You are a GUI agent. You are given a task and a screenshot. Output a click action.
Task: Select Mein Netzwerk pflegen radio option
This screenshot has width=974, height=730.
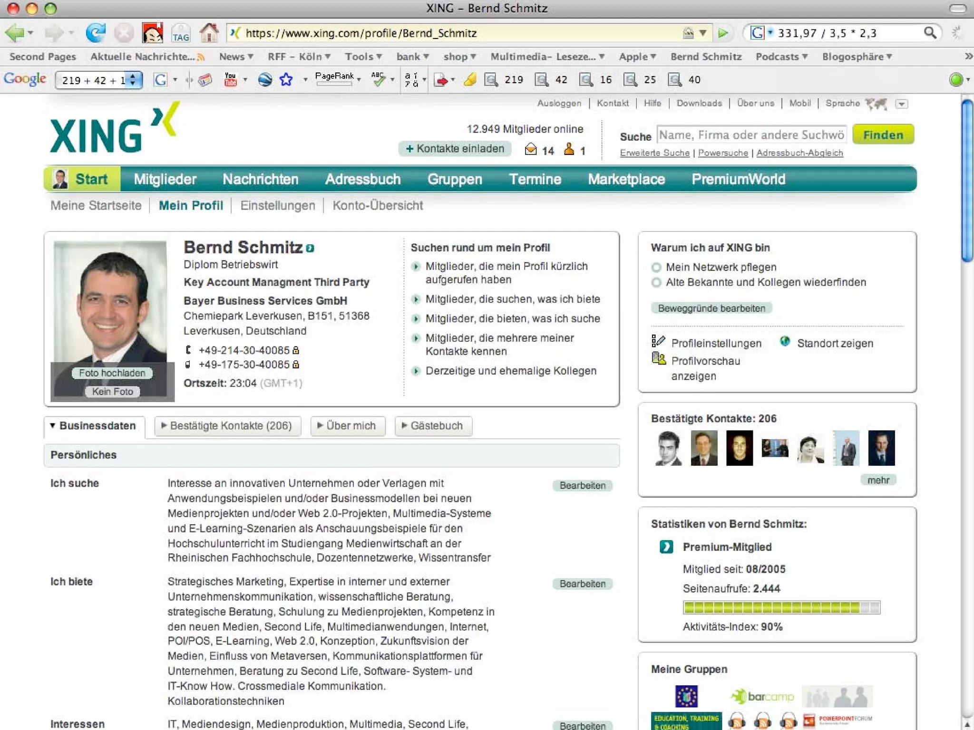click(656, 267)
